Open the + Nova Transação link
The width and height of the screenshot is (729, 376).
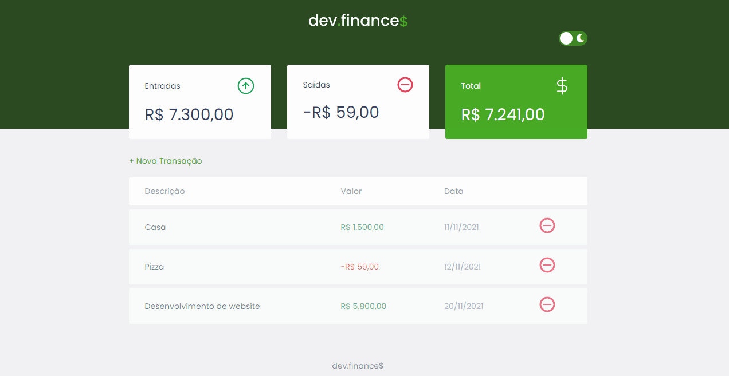(x=166, y=161)
